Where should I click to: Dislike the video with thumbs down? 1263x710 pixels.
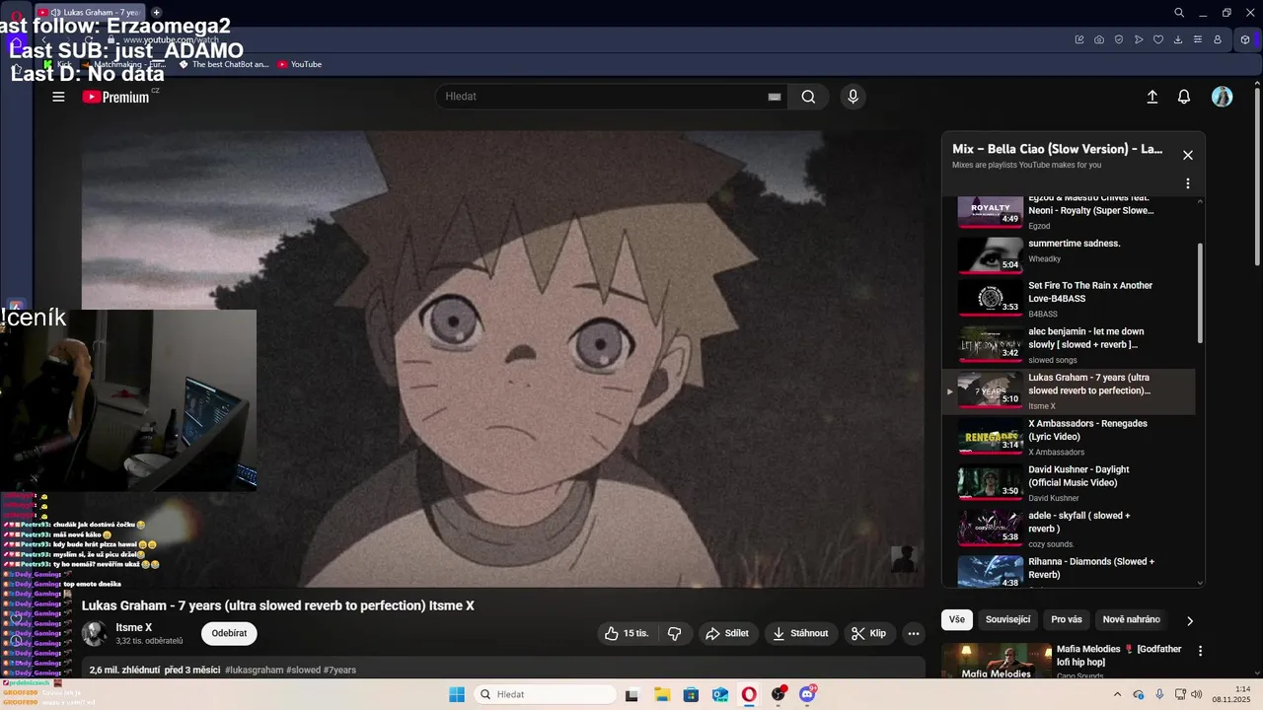[675, 633]
